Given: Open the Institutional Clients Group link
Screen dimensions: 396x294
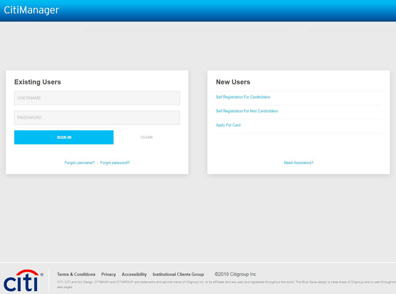Looking at the screenshot, I should pos(178,274).
